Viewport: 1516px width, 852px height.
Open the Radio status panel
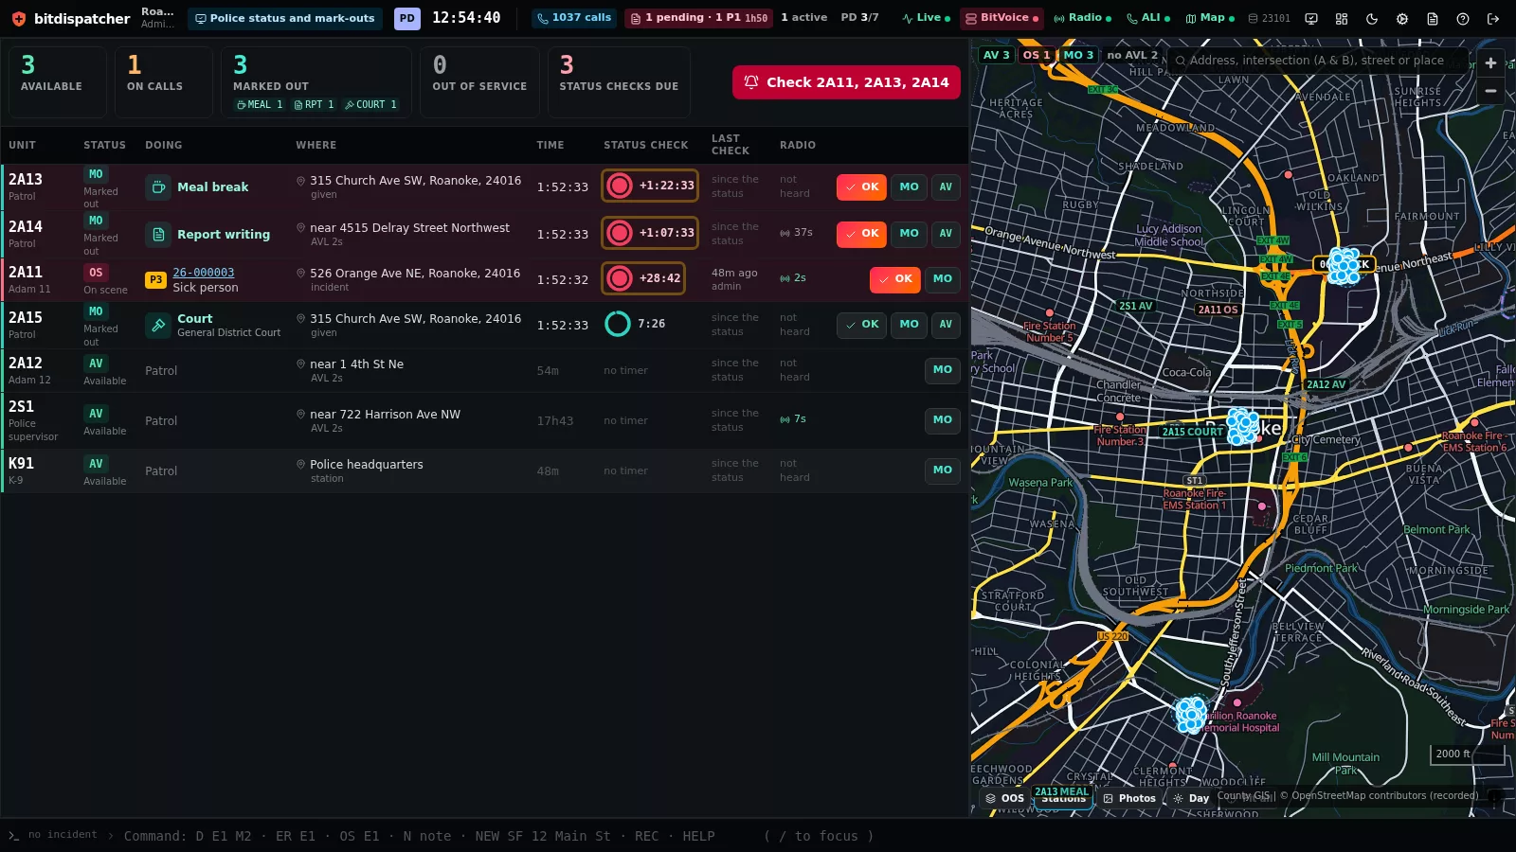(x=1082, y=18)
